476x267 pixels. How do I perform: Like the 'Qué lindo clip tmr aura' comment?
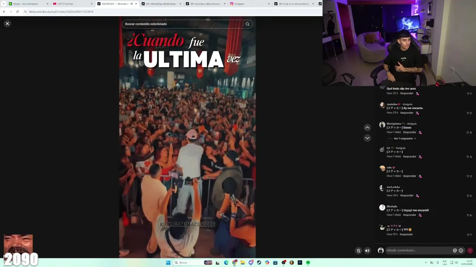click(468, 93)
